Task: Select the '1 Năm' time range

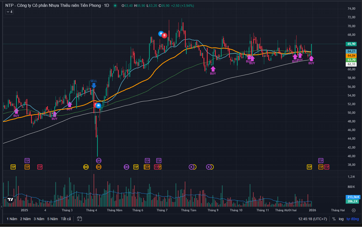Action: tap(12, 219)
